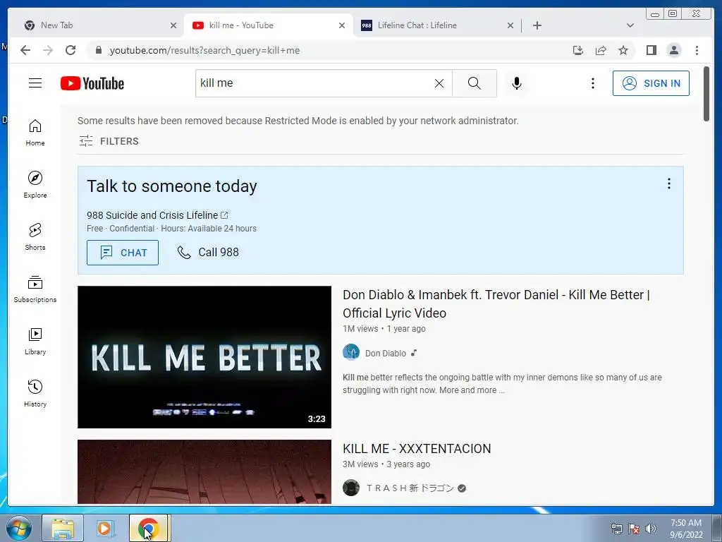
Task: Clear the search box with X
Action: tap(439, 83)
